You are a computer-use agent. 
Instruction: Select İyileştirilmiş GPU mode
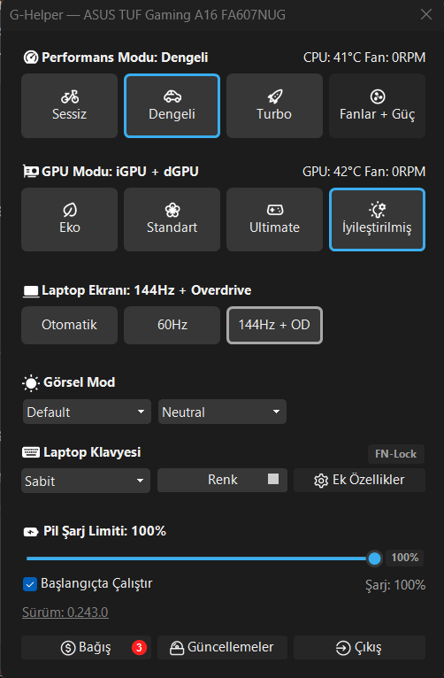[x=377, y=220]
